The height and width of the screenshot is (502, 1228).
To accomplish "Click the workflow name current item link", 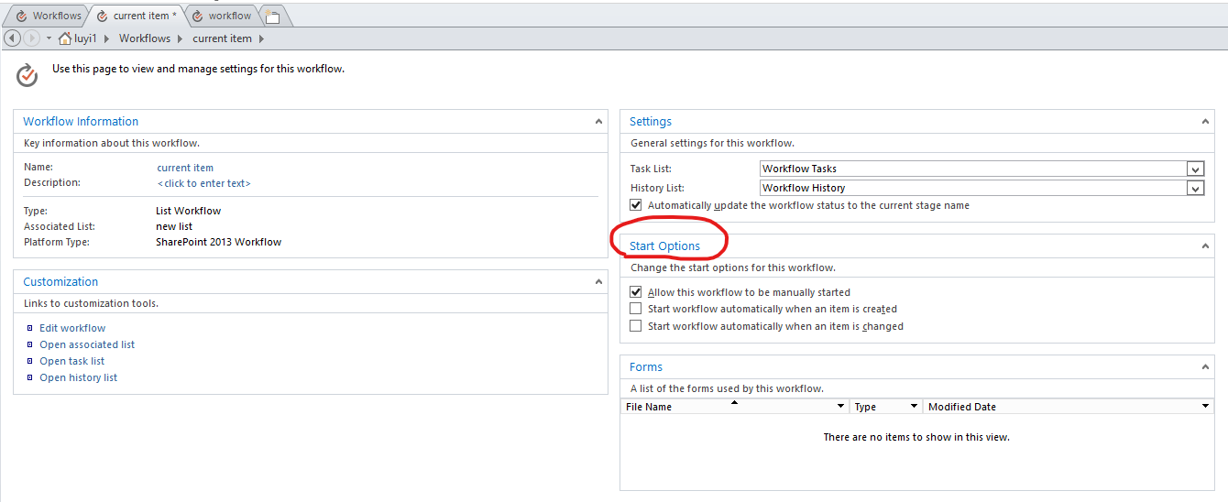I will point(185,168).
